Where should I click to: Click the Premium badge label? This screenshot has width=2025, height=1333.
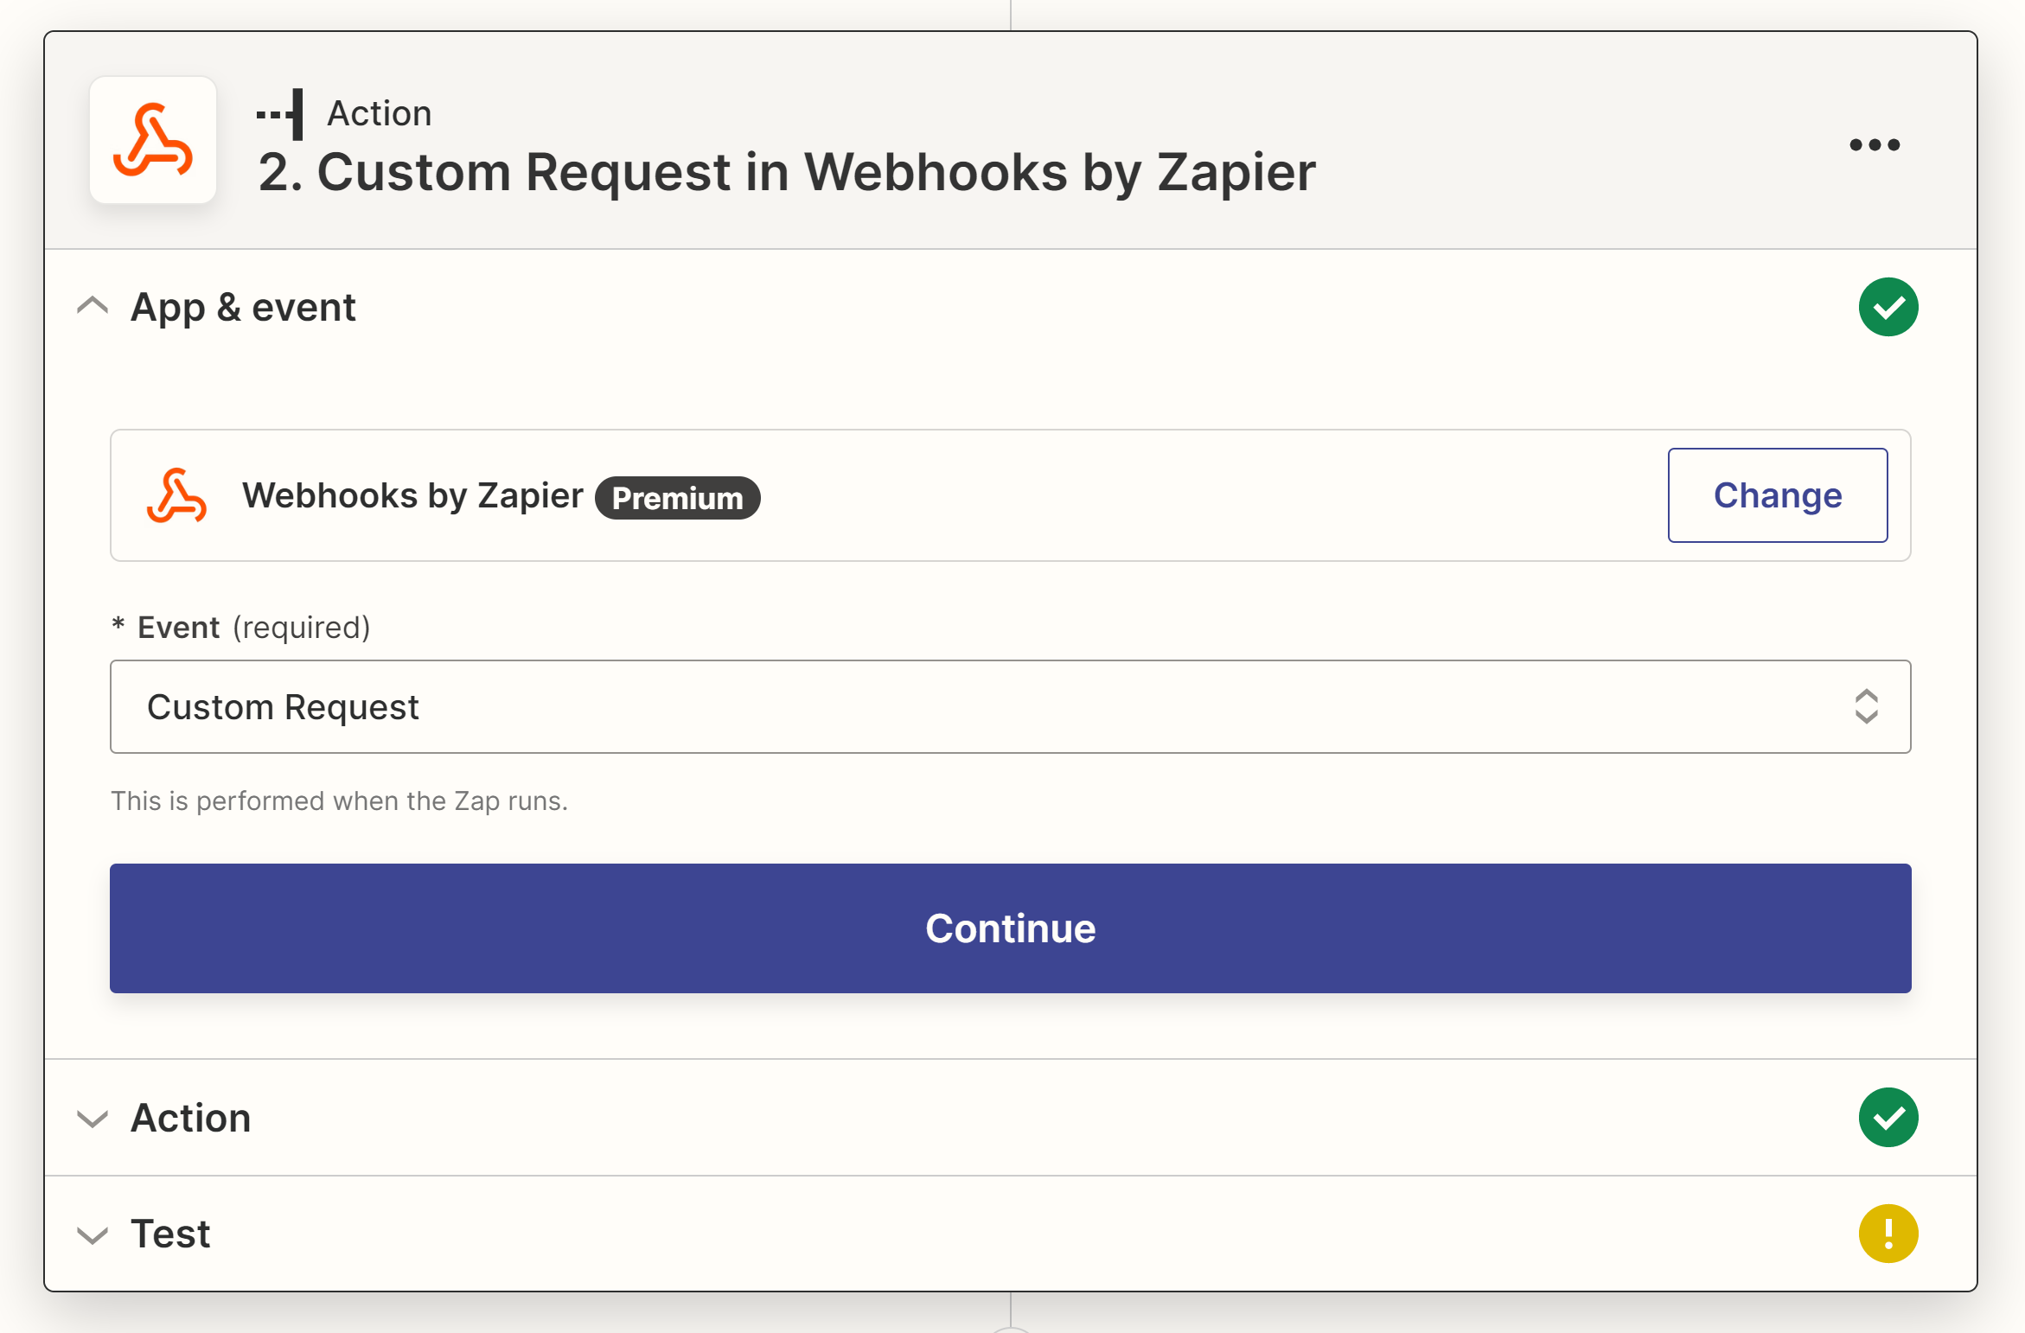pos(677,498)
